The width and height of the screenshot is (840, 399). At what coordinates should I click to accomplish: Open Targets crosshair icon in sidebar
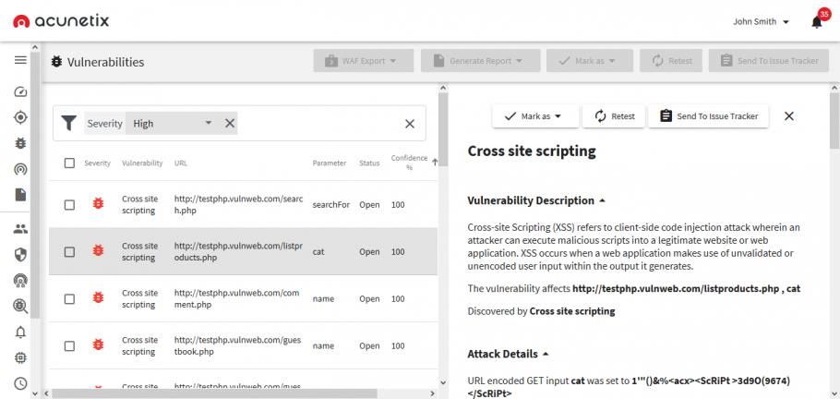[x=20, y=117]
